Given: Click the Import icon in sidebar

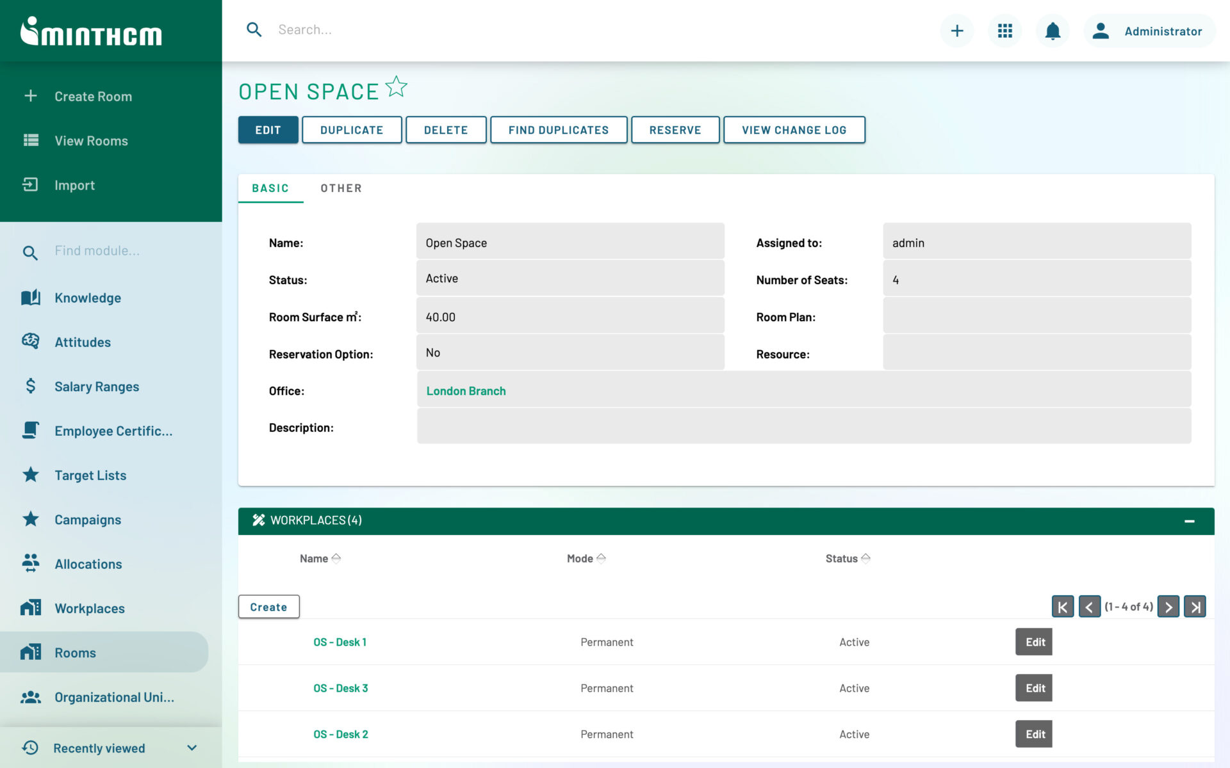Looking at the screenshot, I should pyautogui.click(x=30, y=185).
